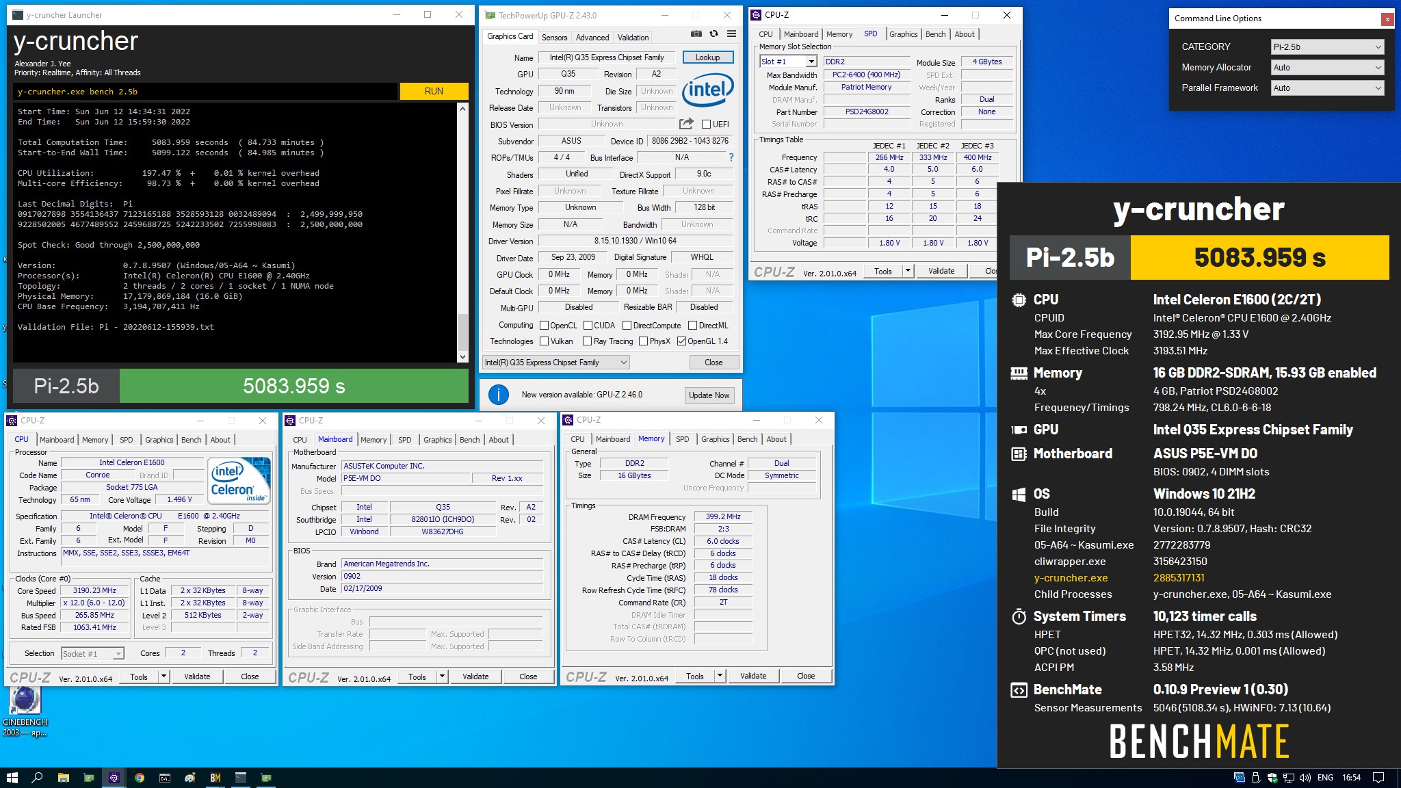1401x788 pixels.
Task: Toggle the Vulkan checkbox
Action: [544, 341]
